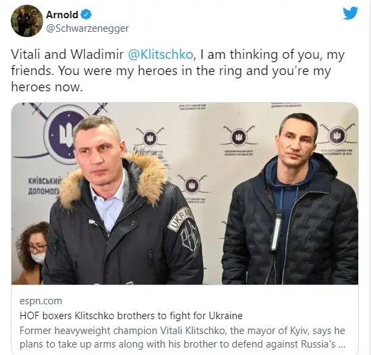Select the tweet text about heroes in the ring
Screen dimensions: 371x355
point(177,70)
